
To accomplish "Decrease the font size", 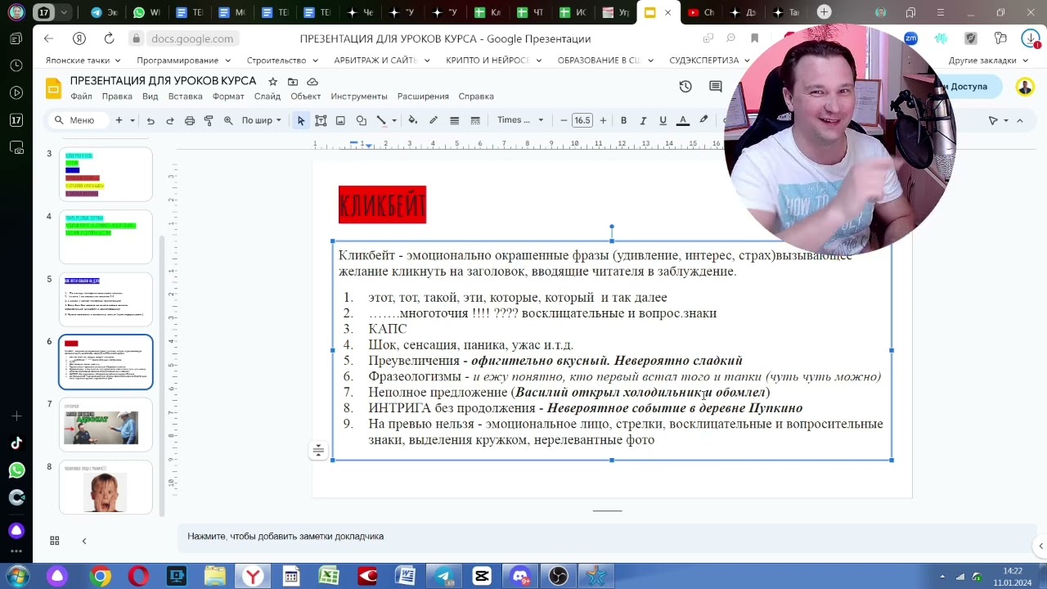I will click(x=564, y=120).
